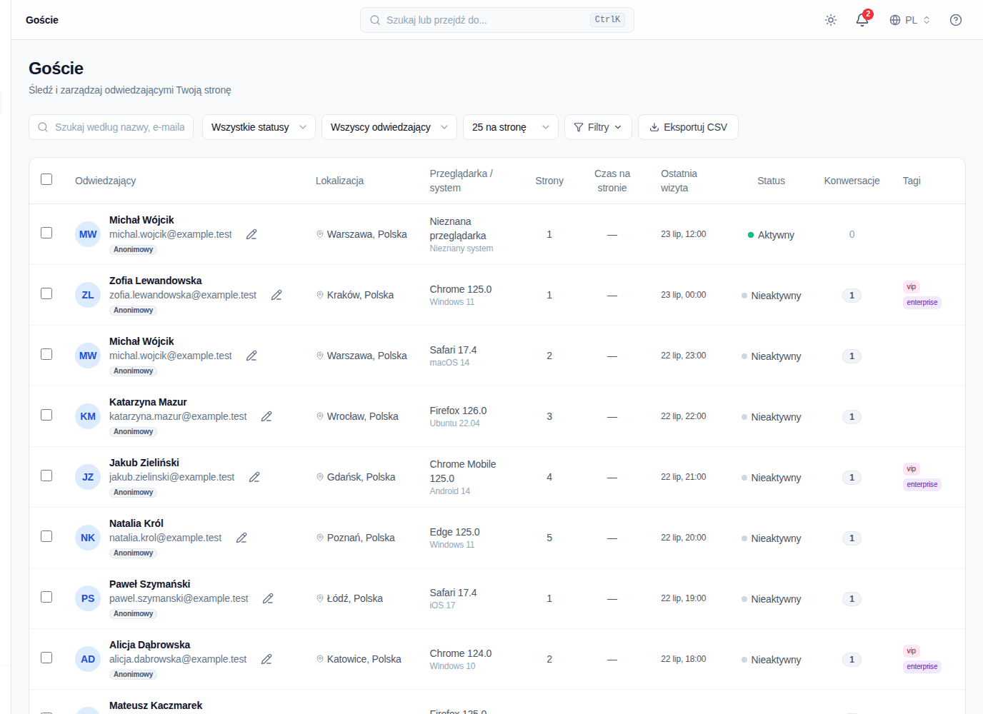Click the edit pencil for Alicja Dąbrowska
Viewport: 983px width, 714px height.
(x=266, y=659)
